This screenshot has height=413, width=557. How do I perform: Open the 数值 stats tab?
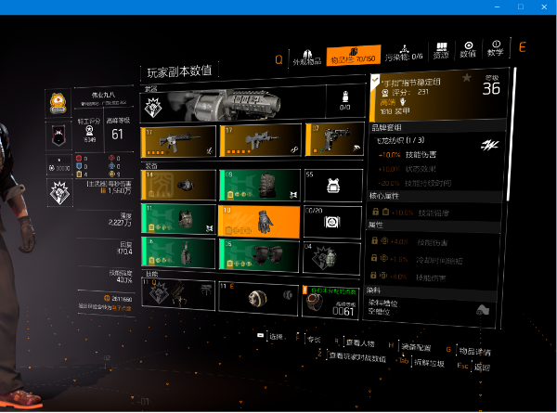pyautogui.click(x=468, y=49)
